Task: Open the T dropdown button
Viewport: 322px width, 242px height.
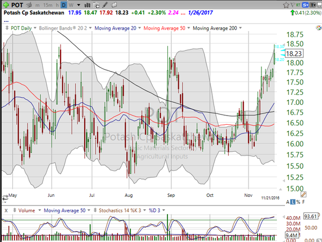Action: [313, 5]
